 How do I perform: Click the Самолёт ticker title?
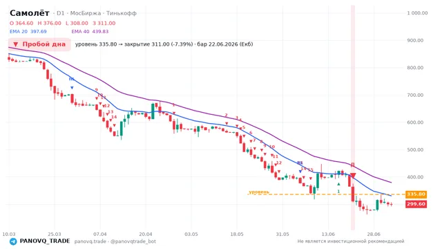tap(29, 13)
